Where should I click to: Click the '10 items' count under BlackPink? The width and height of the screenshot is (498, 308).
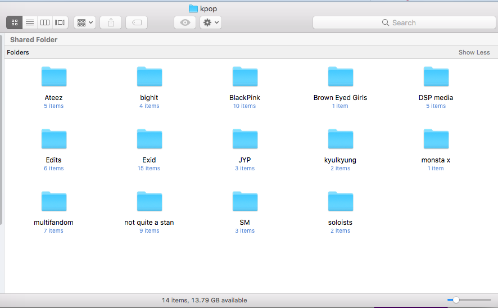click(245, 106)
